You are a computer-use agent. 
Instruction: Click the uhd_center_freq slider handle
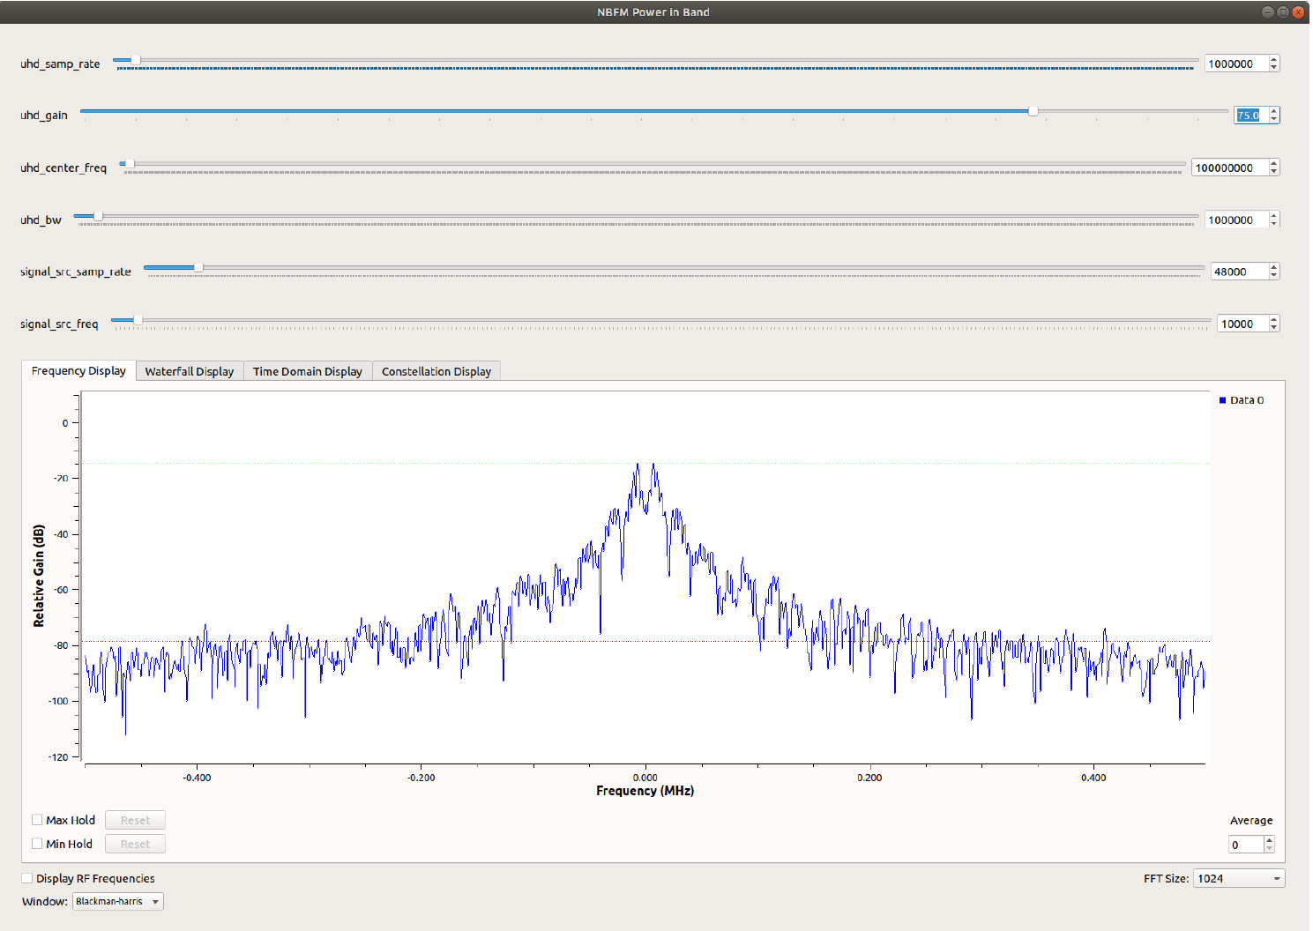(130, 163)
